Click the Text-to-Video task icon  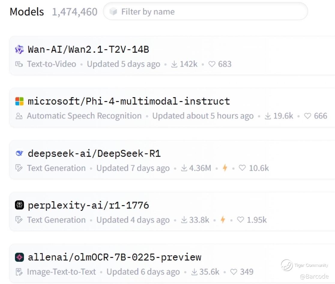click(19, 64)
